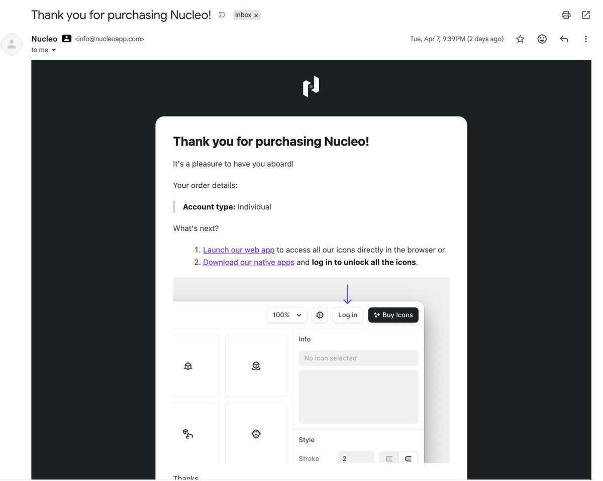The width and height of the screenshot is (603, 481).
Task: Click the Nucleo logo in the header
Action: 311,86
